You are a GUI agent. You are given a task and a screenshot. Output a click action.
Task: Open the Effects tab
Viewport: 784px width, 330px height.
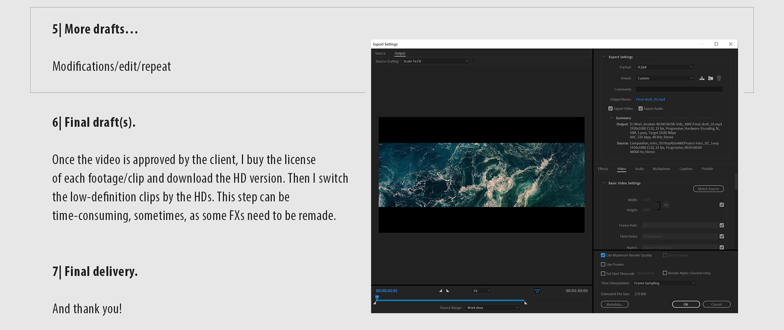click(x=603, y=169)
